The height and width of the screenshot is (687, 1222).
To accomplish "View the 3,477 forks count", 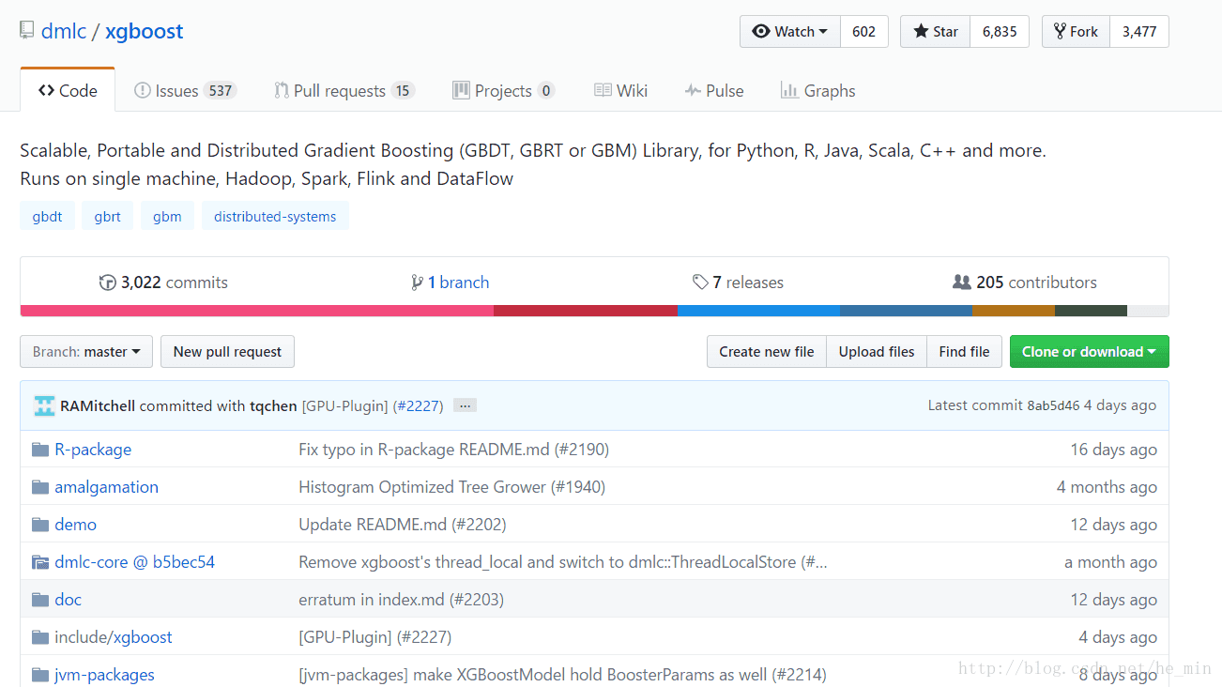I will pos(1139,31).
